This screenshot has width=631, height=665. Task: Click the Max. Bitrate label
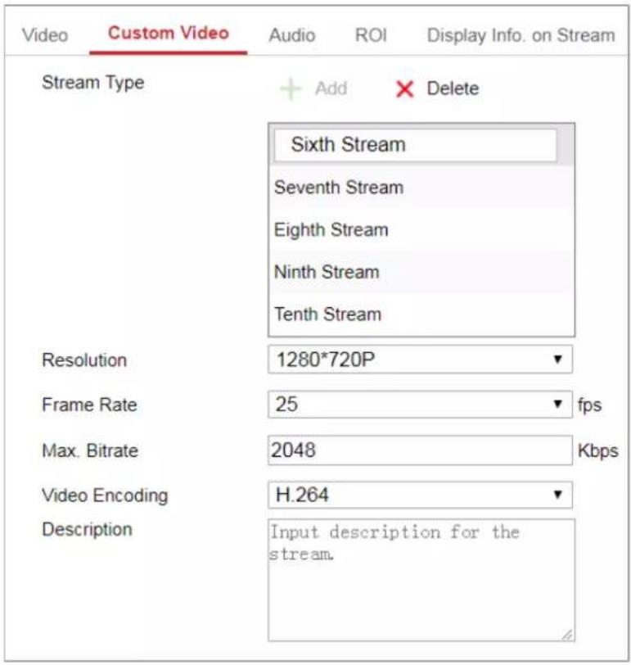tap(90, 450)
